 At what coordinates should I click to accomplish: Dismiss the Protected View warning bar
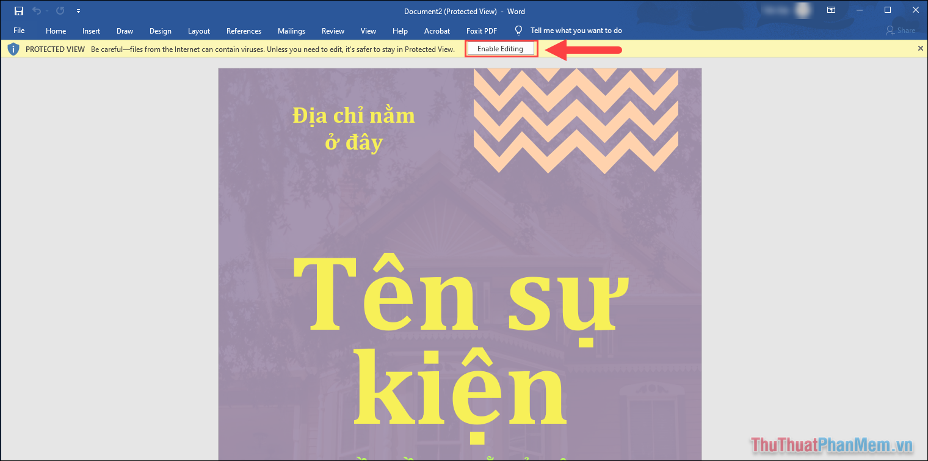(920, 48)
